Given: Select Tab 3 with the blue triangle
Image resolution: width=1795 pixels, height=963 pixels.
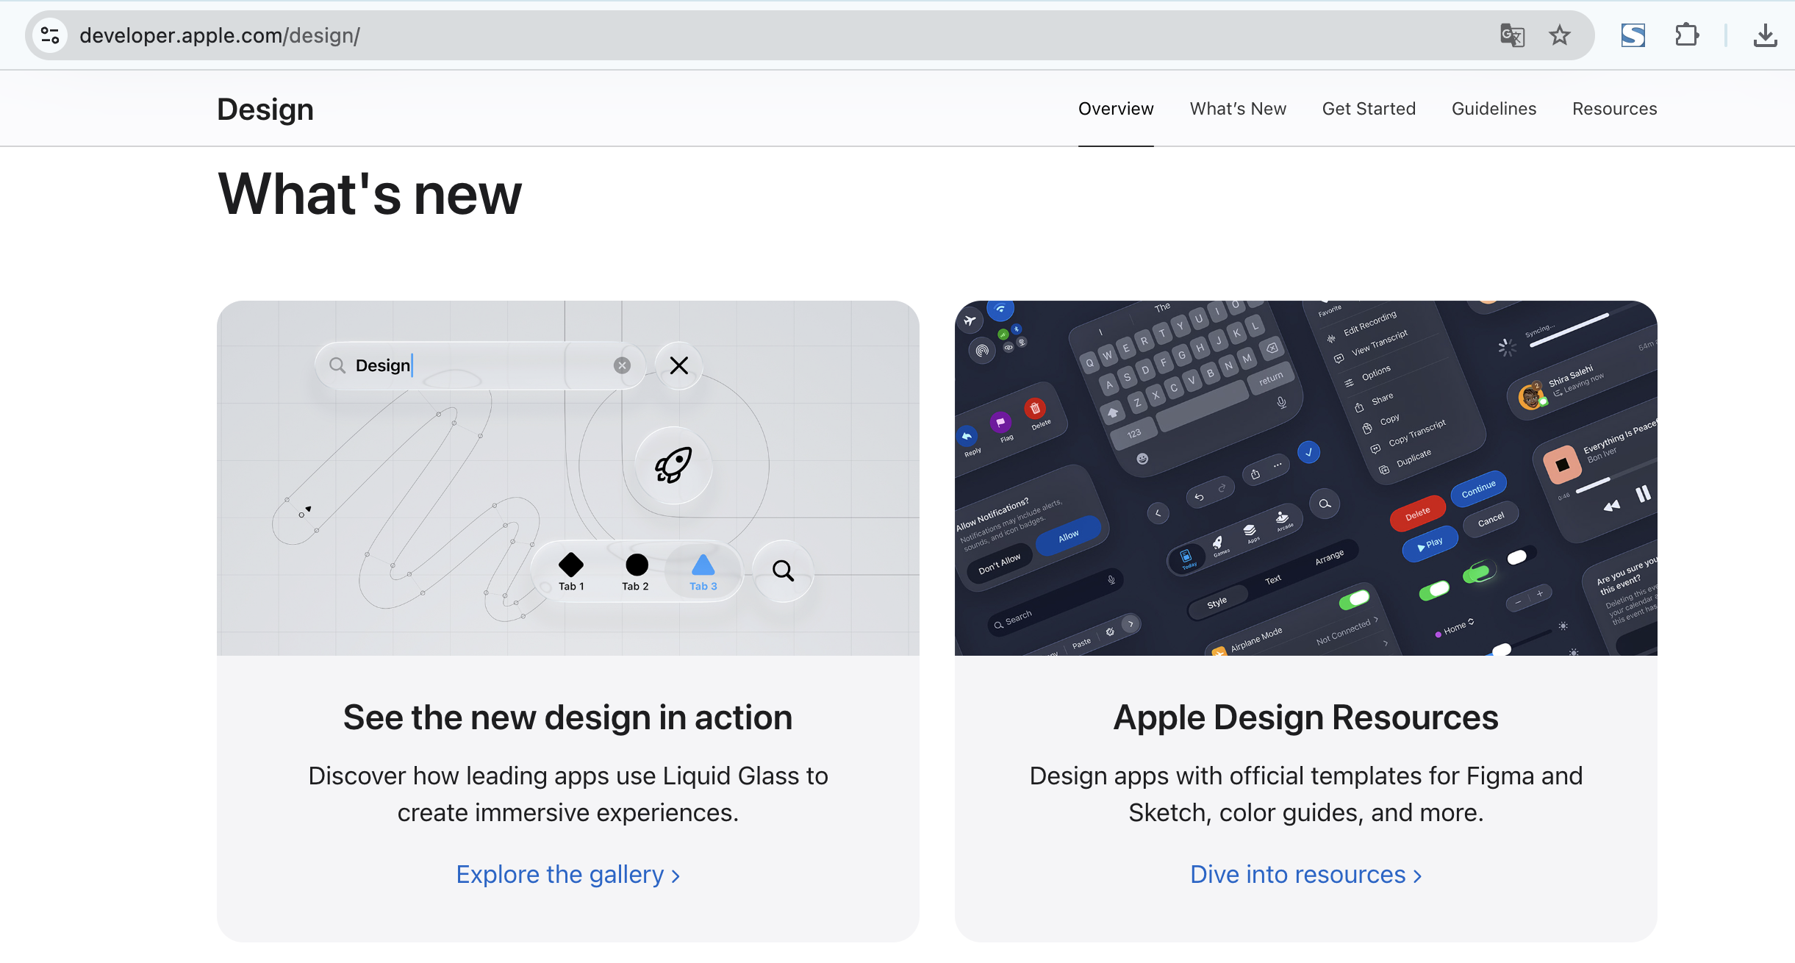Looking at the screenshot, I should coord(703,571).
